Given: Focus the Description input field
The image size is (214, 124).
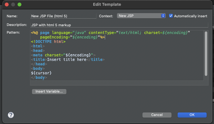Looking at the screenshot, I should 119,25.
